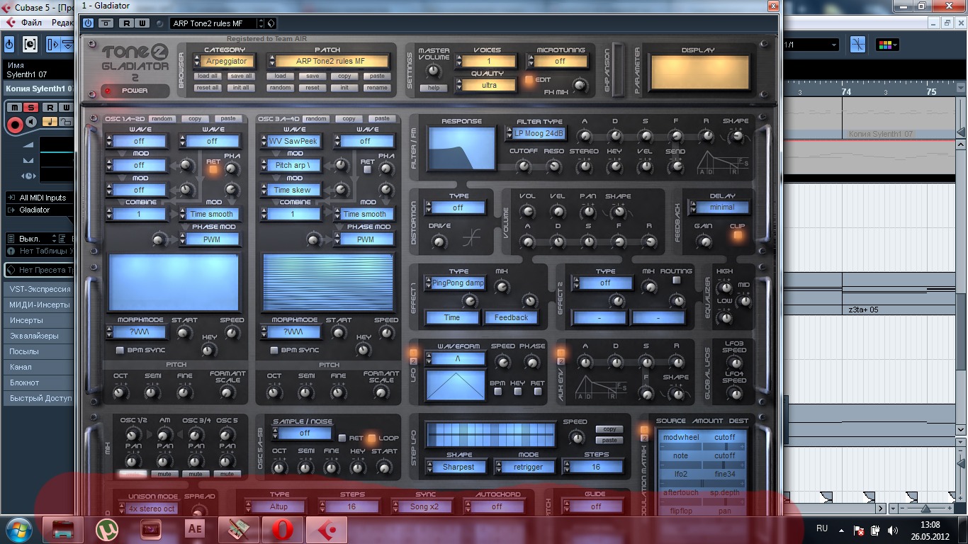968x544 pixels.
Task: Enable BPM Sync for OSC 3A-4D
Action: (274, 350)
